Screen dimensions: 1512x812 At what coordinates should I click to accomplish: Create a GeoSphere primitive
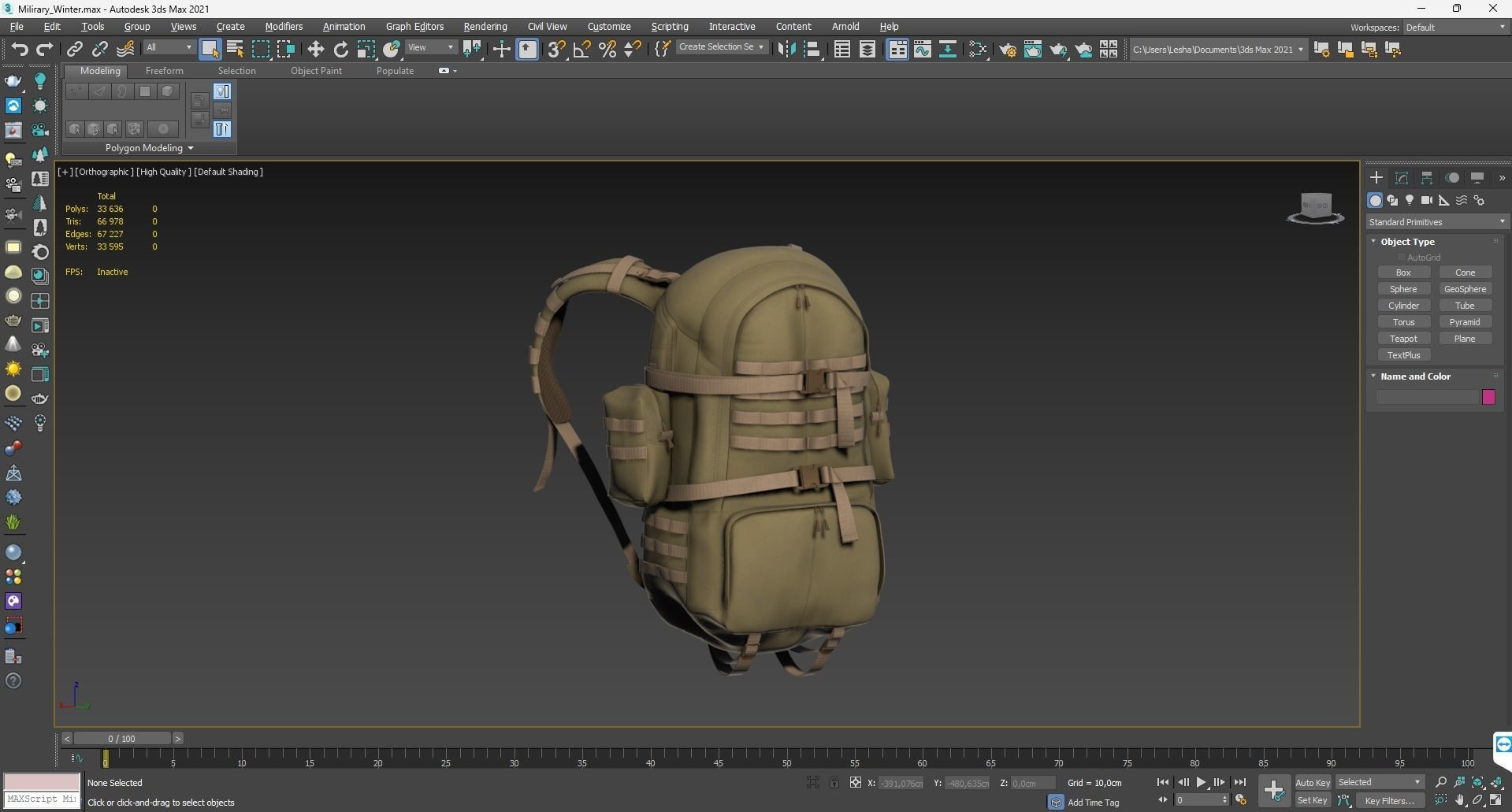(1465, 289)
